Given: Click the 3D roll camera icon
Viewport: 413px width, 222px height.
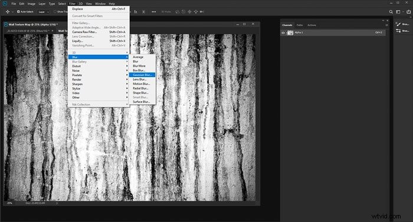Looking at the screenshot, I should coord(183,12).
